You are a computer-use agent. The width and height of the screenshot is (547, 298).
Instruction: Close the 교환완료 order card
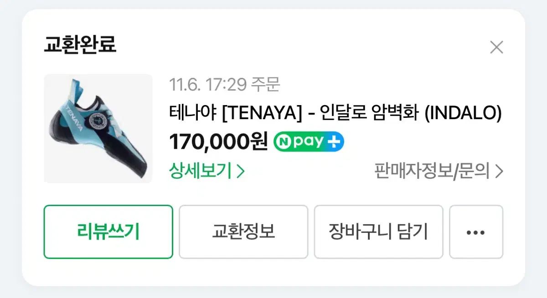(496, 47)
